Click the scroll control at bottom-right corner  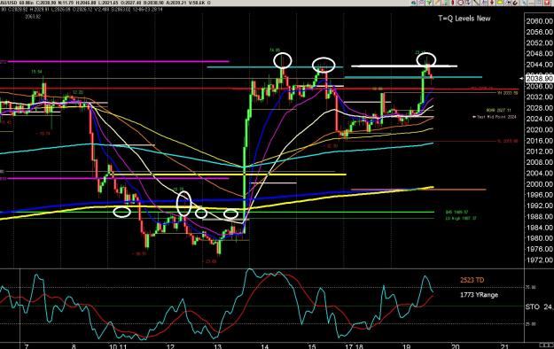click(x=546, y=345)
